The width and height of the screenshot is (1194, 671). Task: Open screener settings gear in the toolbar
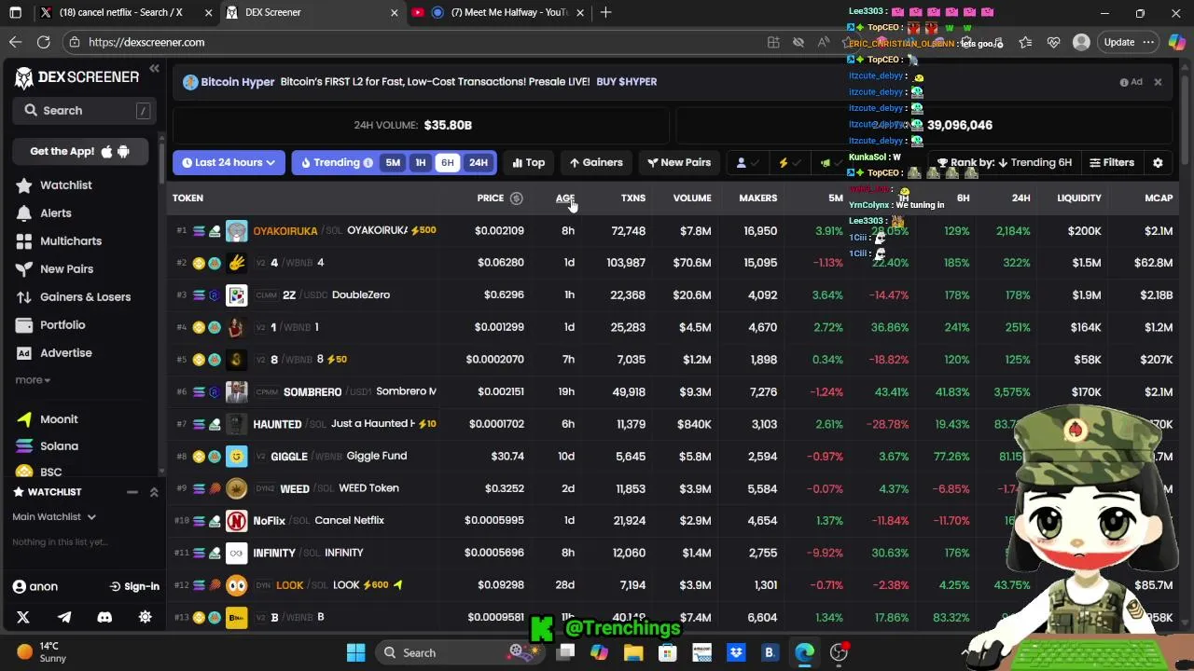[1158, 162]
